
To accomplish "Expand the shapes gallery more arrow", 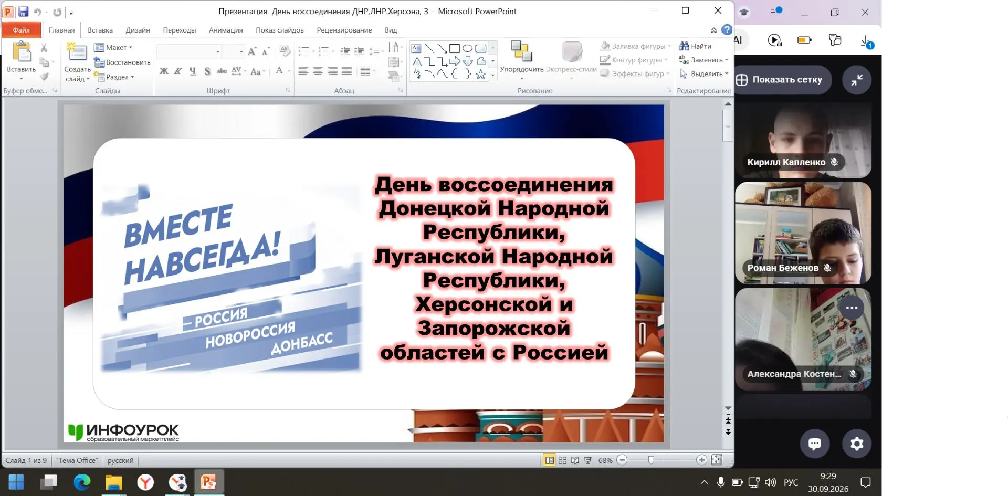I will click(x=492, y=75).
